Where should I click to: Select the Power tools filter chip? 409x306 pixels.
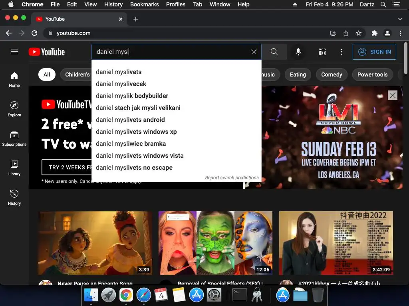(x=372, y=75)
